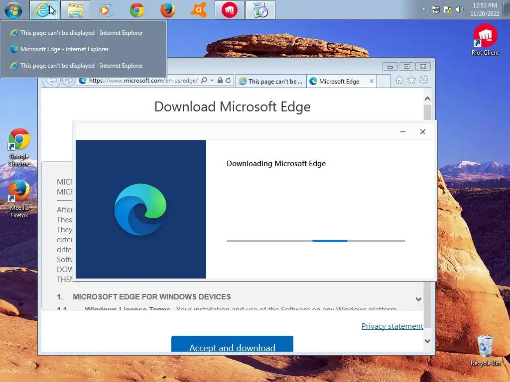Click page scrollbar up arrow
510x382 pixels.
pyautogui.click(x=427, y=98)
